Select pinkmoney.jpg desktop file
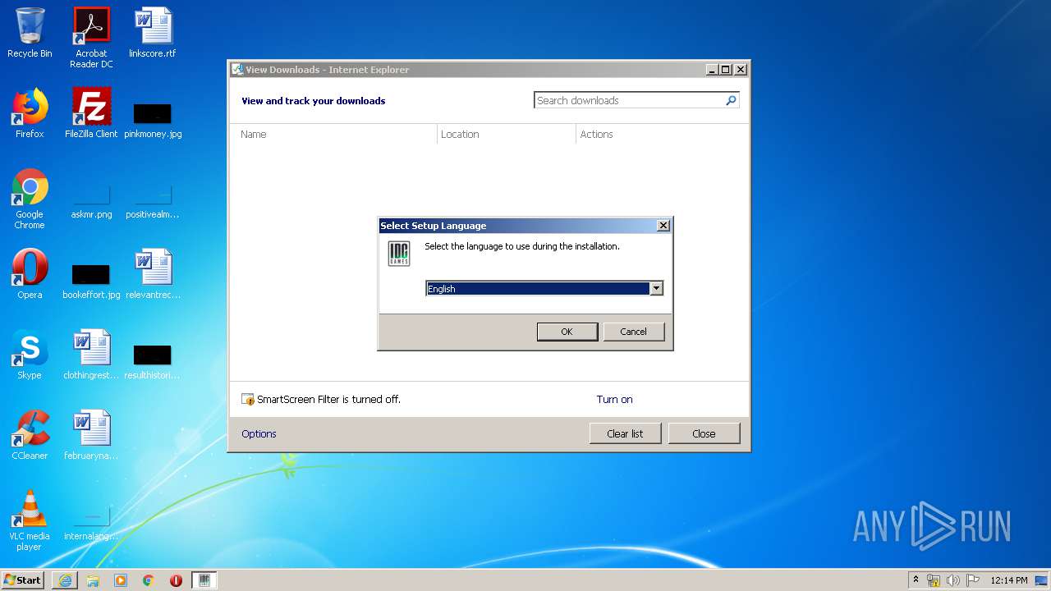Viewport: 1051px width, 591px height. 153,120
